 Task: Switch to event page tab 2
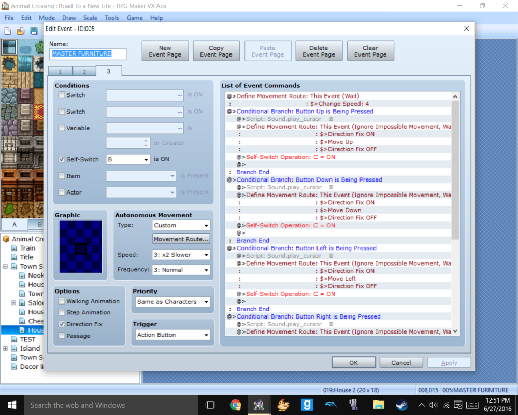click(x=84, y=72)
